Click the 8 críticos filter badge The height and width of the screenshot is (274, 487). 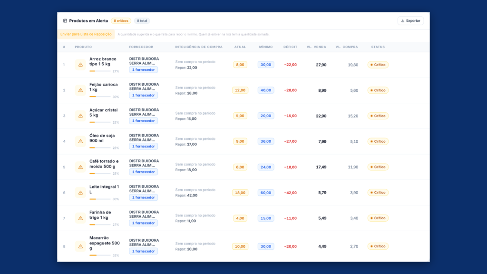click(x=121, y=21)
